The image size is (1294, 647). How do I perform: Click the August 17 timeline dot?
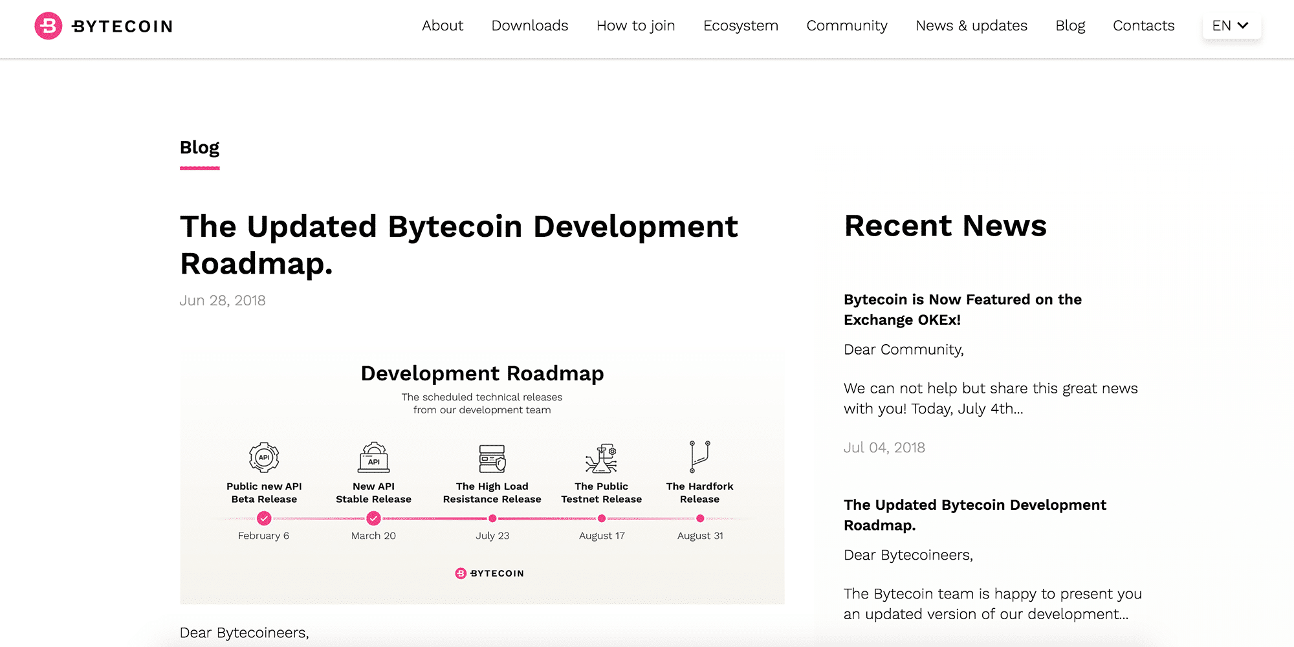pos(602,518)
